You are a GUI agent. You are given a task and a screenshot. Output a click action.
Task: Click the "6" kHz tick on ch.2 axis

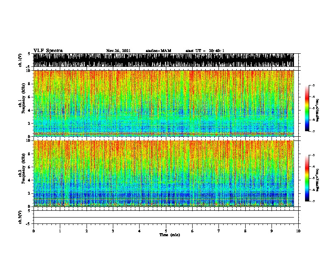pos(30,167)
